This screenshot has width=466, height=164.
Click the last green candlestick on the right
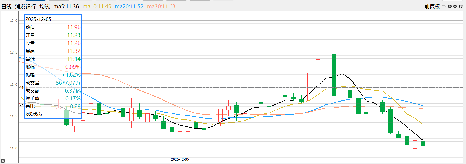click(x=423, y=144)
